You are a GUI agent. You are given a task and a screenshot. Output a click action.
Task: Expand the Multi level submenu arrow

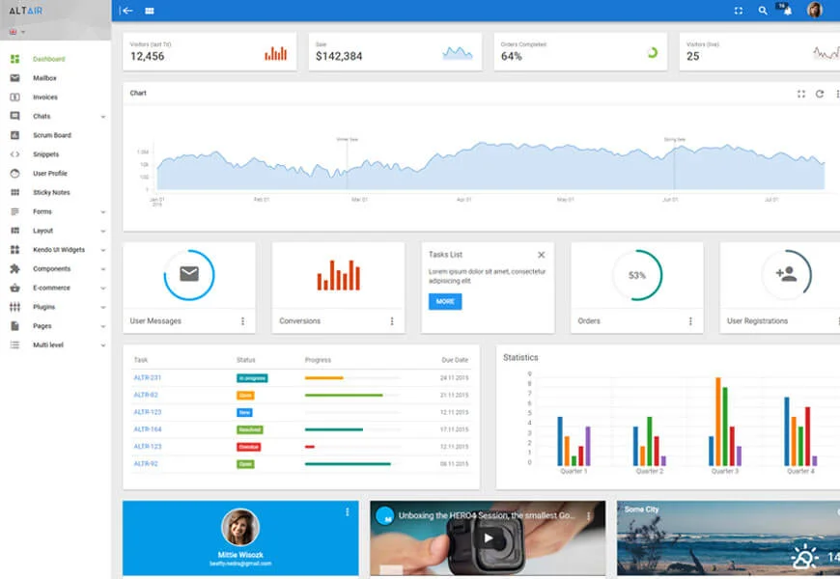[x=103, y=345]
